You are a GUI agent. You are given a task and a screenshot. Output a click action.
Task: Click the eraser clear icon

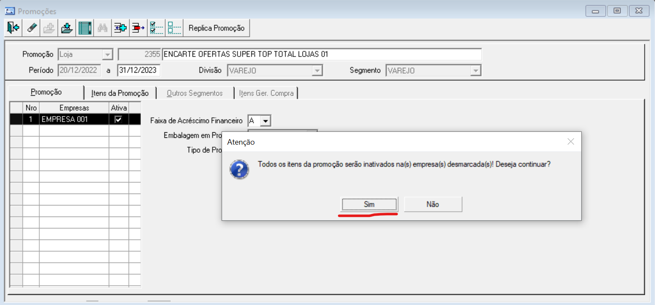tap(32, 28)
